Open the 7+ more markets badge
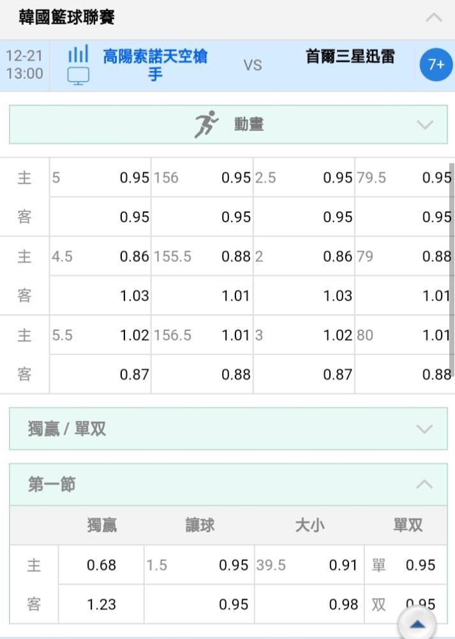The image size is (455, 639). coord(436,65)
